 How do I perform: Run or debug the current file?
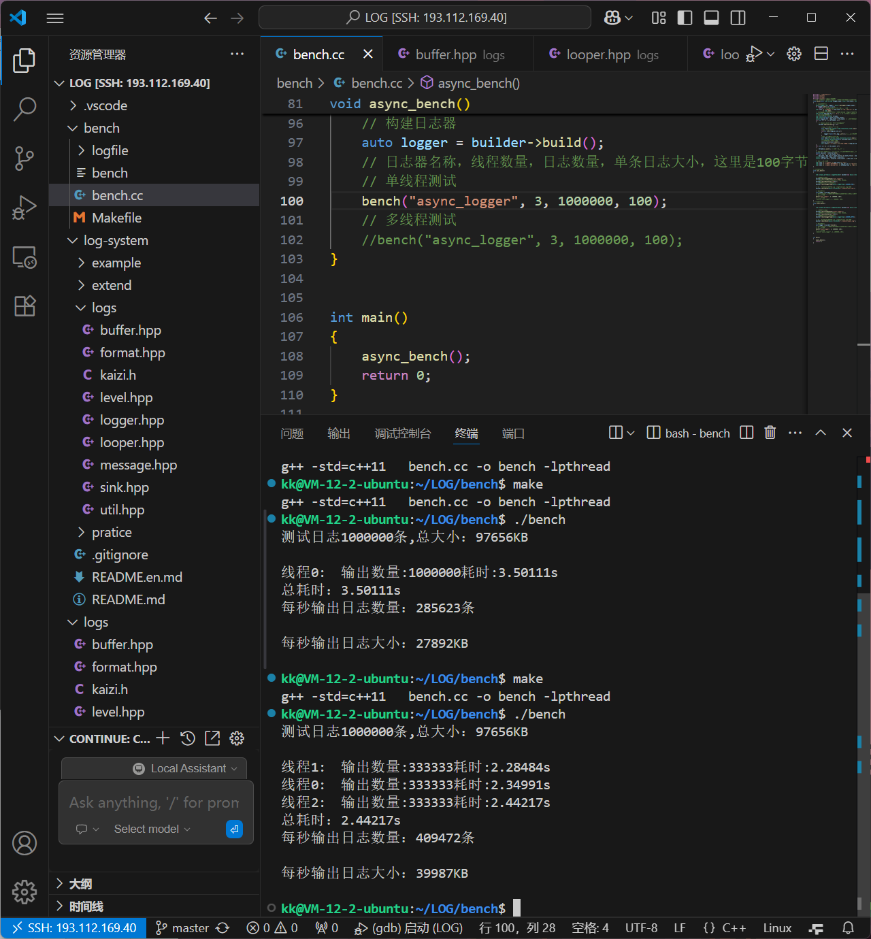(x=753, y=54)
